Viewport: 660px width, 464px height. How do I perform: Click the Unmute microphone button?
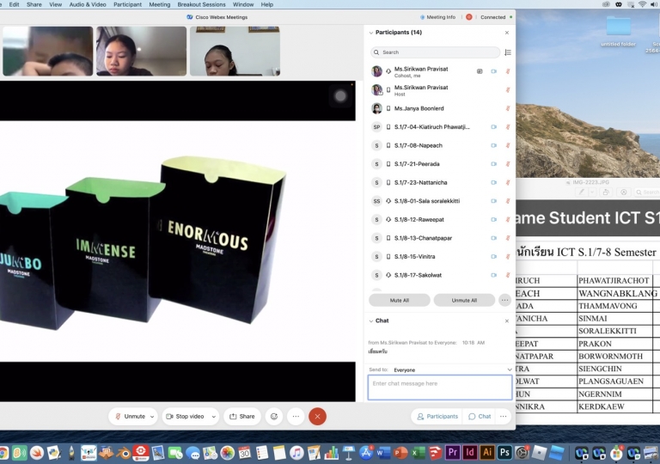[130, 417]
